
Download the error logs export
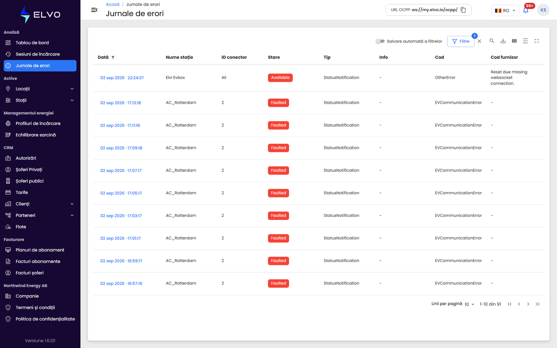point(503,41)
